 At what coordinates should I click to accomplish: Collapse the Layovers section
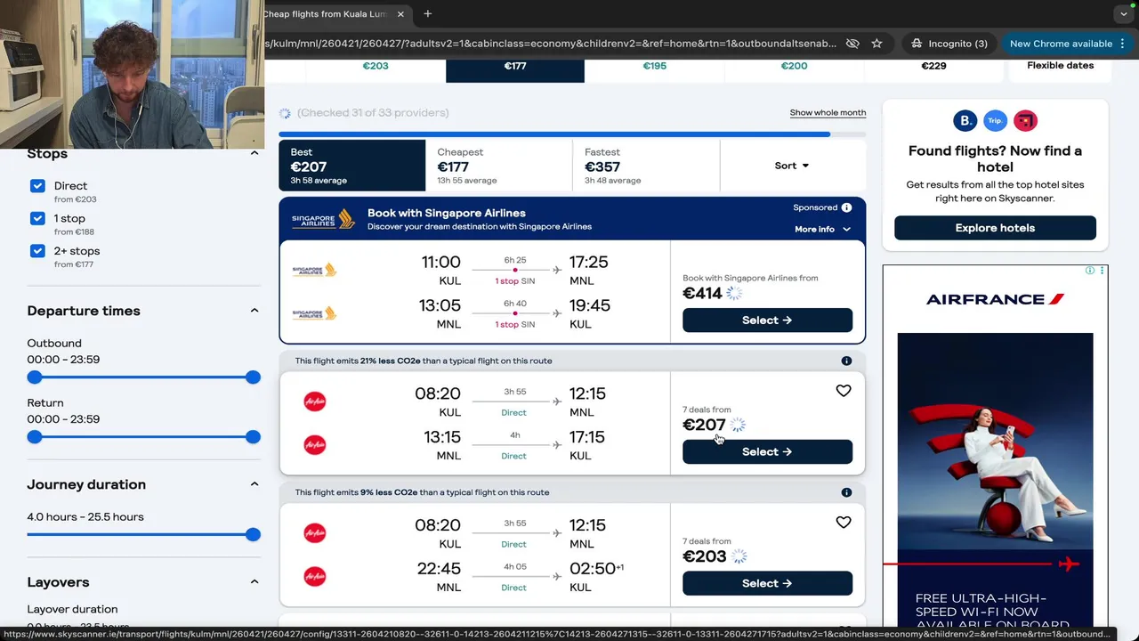pos(254,582)
